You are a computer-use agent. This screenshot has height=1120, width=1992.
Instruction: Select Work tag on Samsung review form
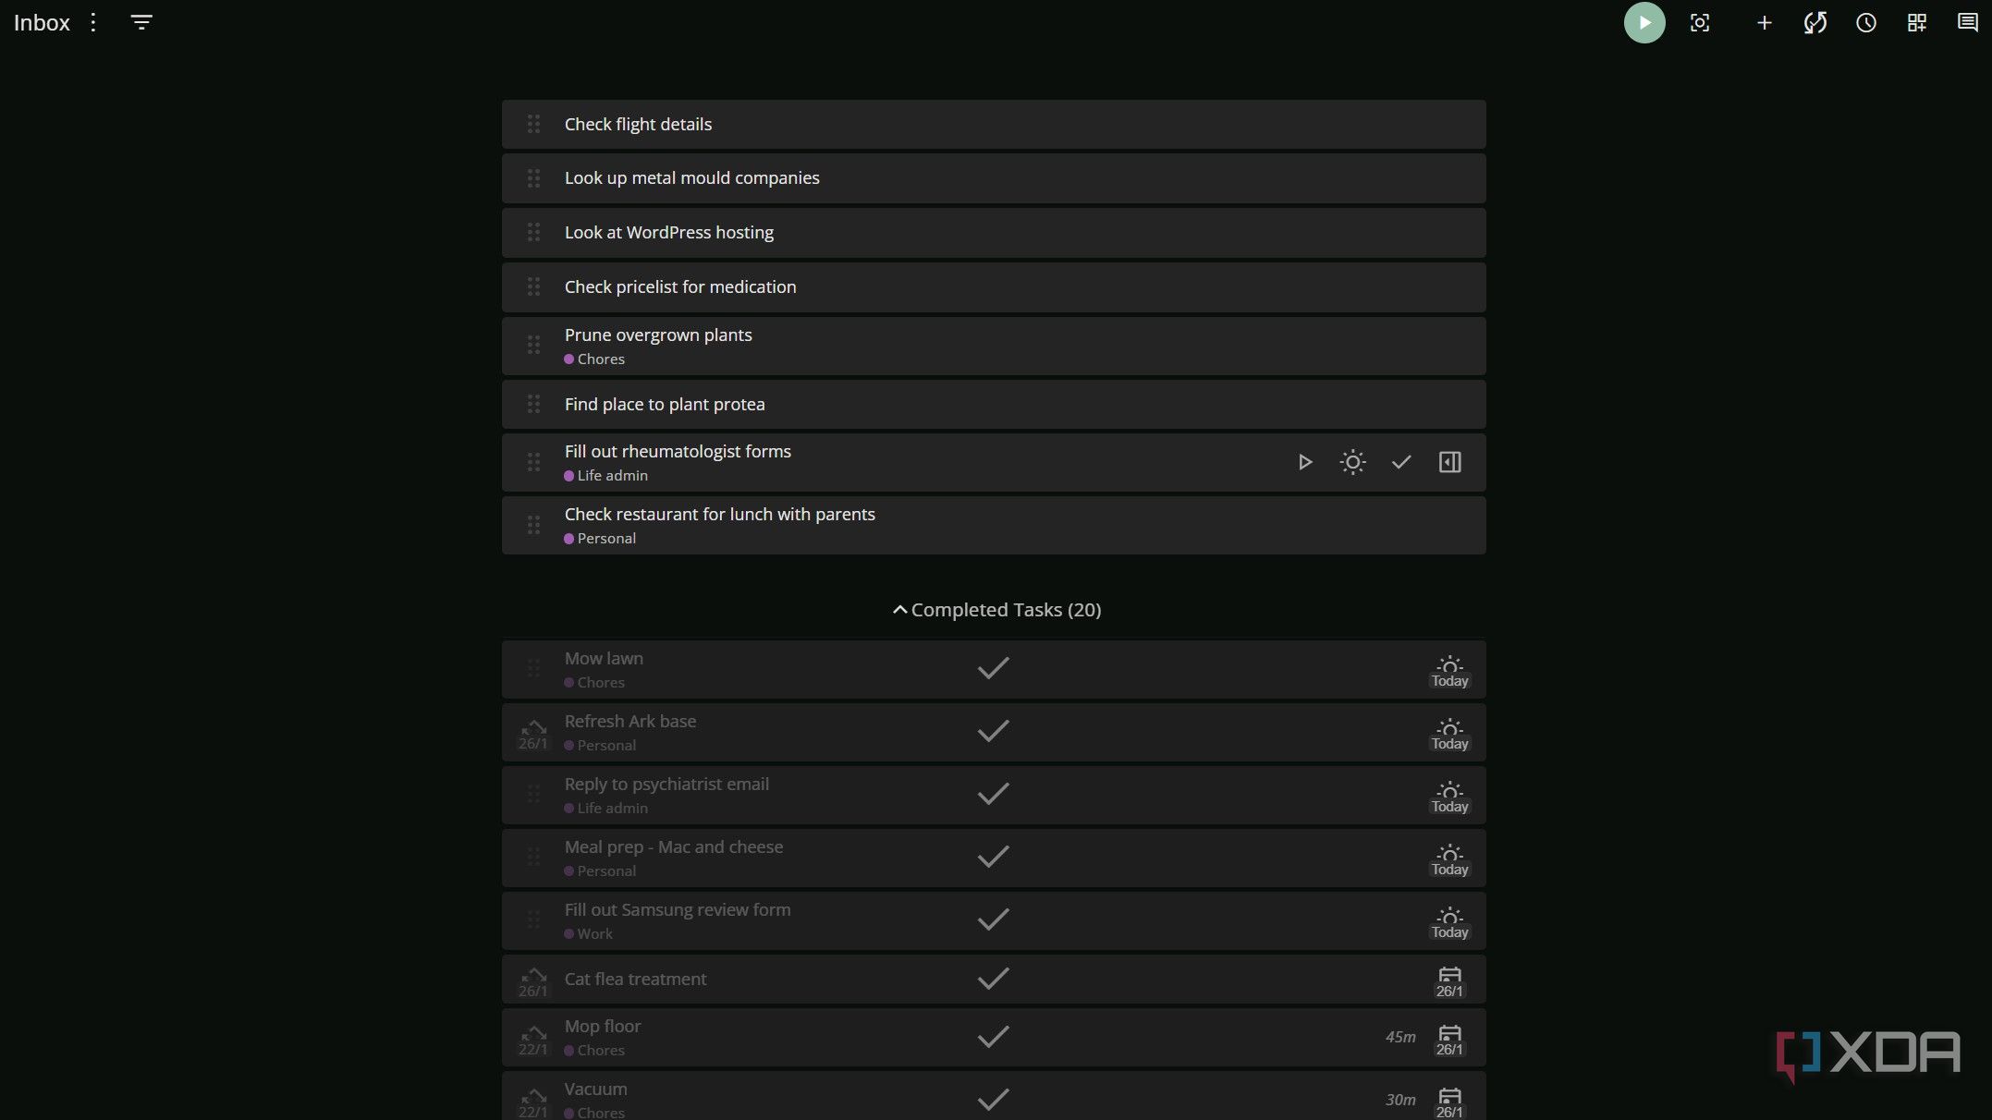588,934
